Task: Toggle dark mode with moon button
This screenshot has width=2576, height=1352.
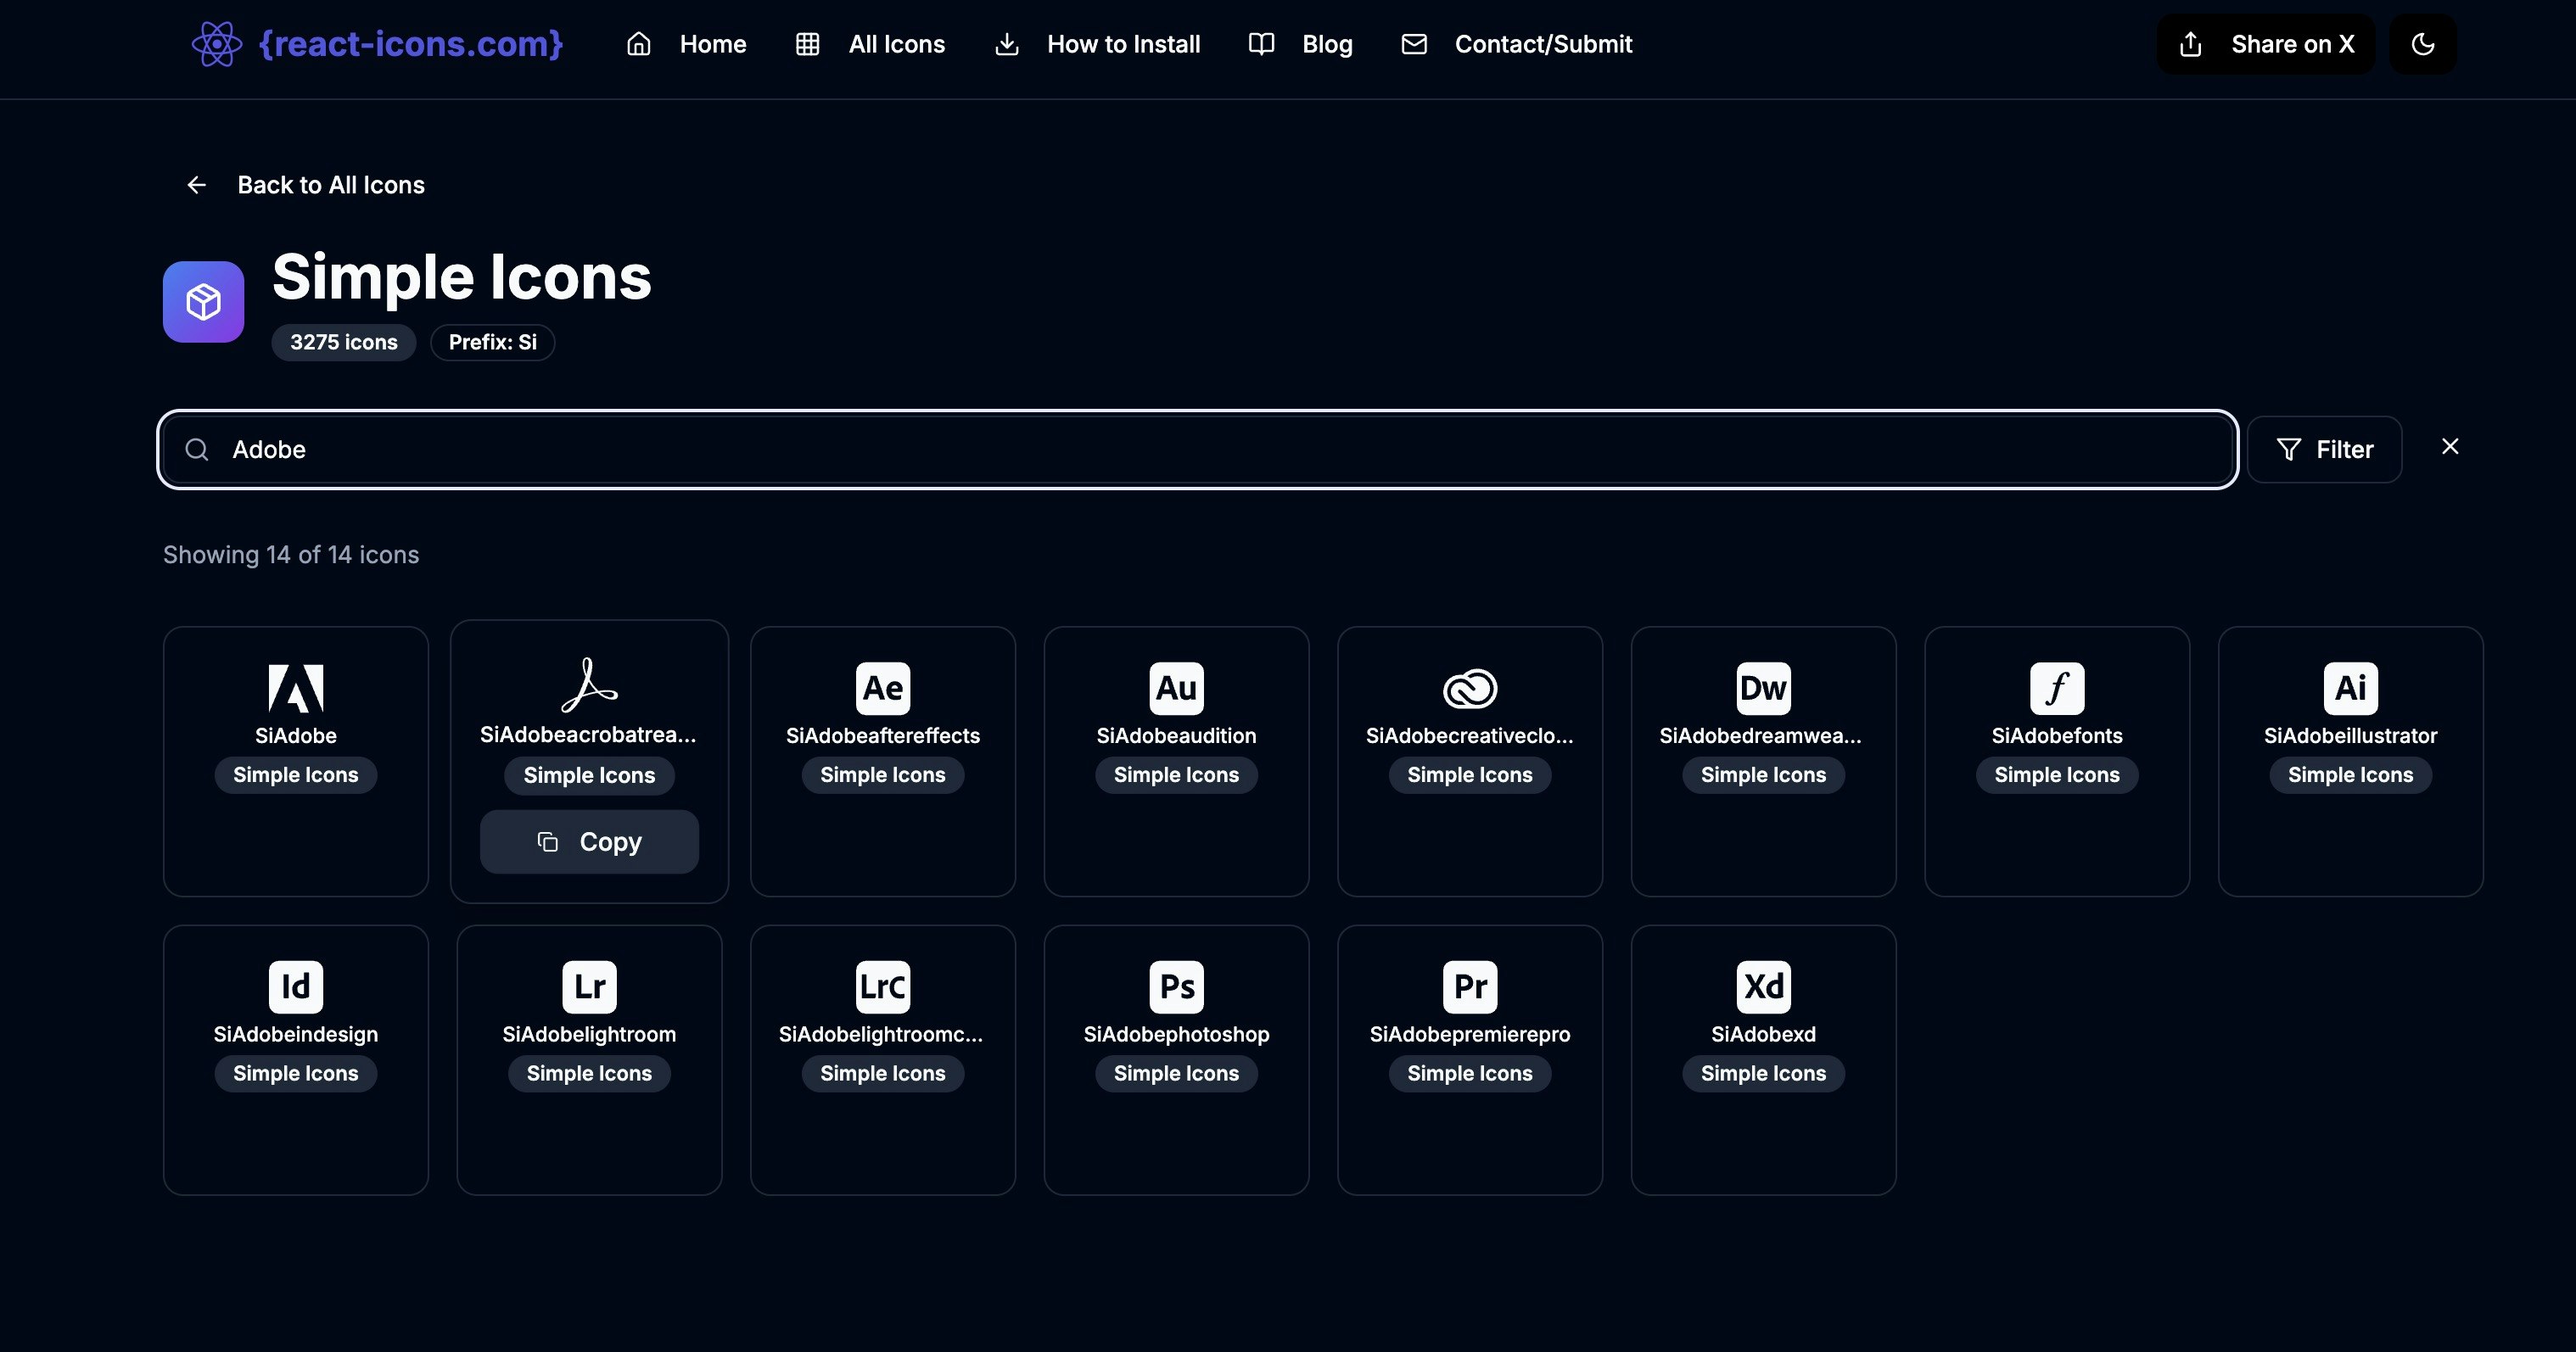Action: coord(2423,44)
